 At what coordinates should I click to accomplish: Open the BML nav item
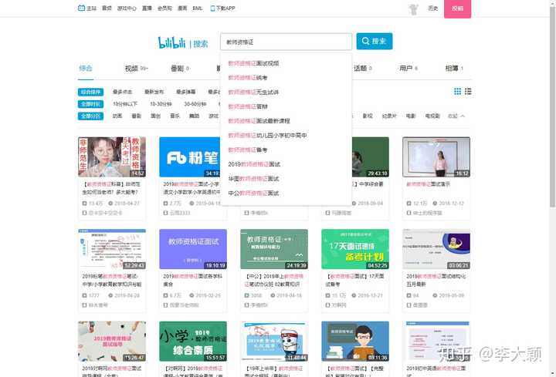198,8
